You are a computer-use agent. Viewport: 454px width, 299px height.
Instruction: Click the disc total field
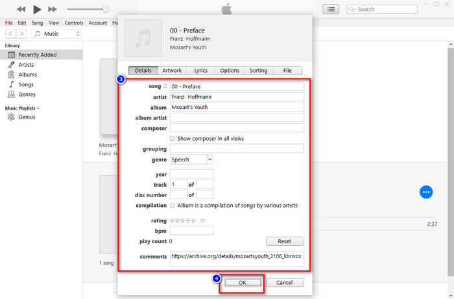click(204, 195)
